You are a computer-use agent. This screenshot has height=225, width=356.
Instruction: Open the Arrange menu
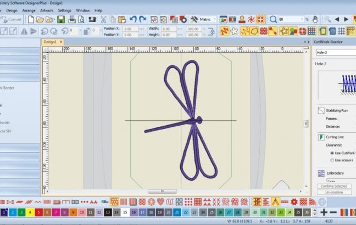pos(29,10)
